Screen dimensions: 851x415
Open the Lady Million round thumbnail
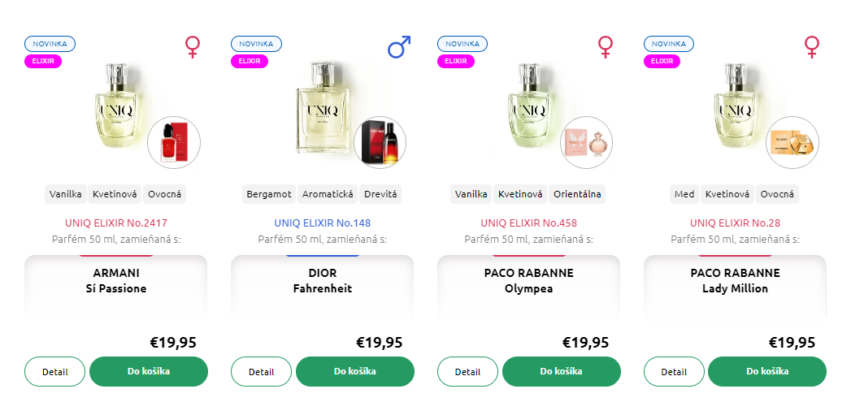(x=792, y=143)
